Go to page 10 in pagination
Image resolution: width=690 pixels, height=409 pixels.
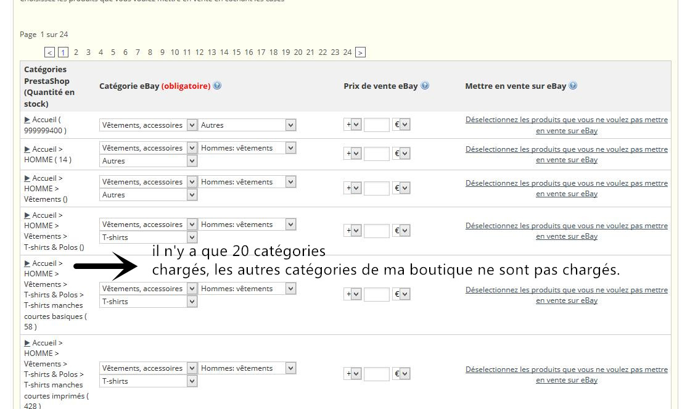coord(175,52)
